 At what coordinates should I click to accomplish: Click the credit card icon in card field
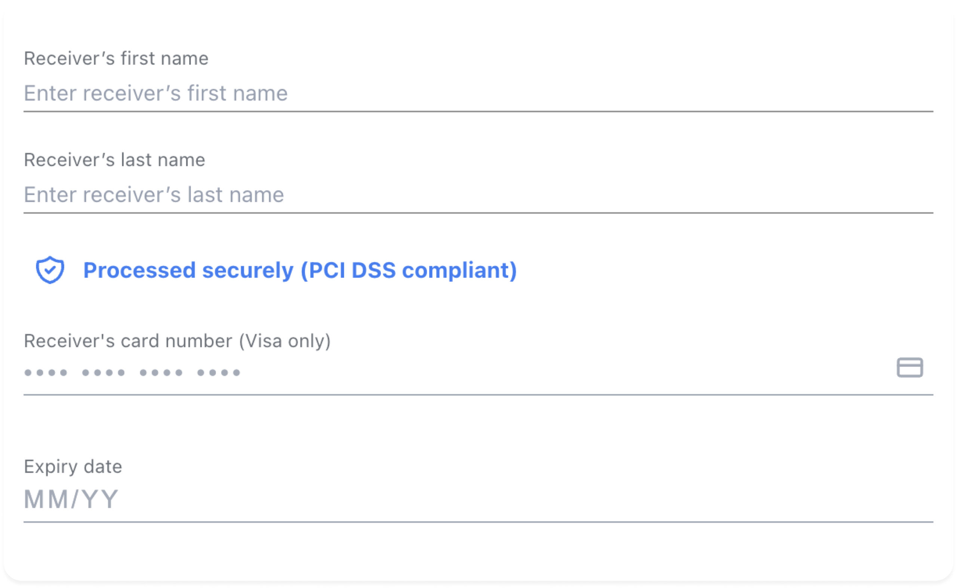[x=910, y=367]
